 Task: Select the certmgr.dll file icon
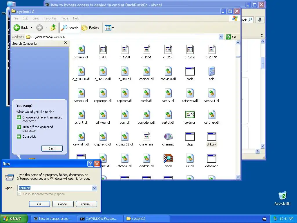point(211,115)
